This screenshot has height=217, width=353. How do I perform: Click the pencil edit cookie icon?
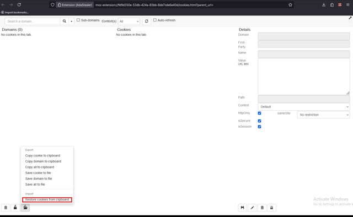pyautogui.click(x=253, y=208)
